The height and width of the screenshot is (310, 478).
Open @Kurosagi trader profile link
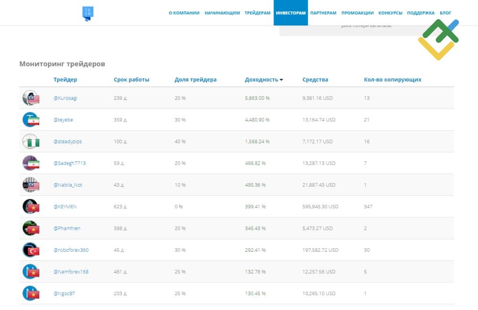[x=65, y=98]
